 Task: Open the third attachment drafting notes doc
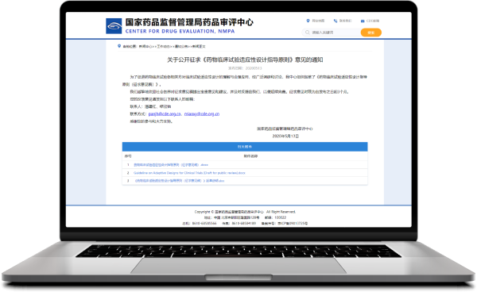(180, 181)
